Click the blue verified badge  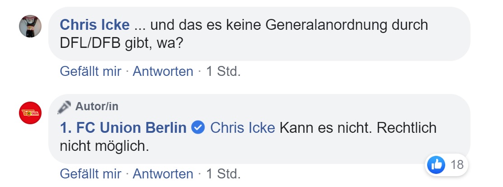(x=198, y=128)
